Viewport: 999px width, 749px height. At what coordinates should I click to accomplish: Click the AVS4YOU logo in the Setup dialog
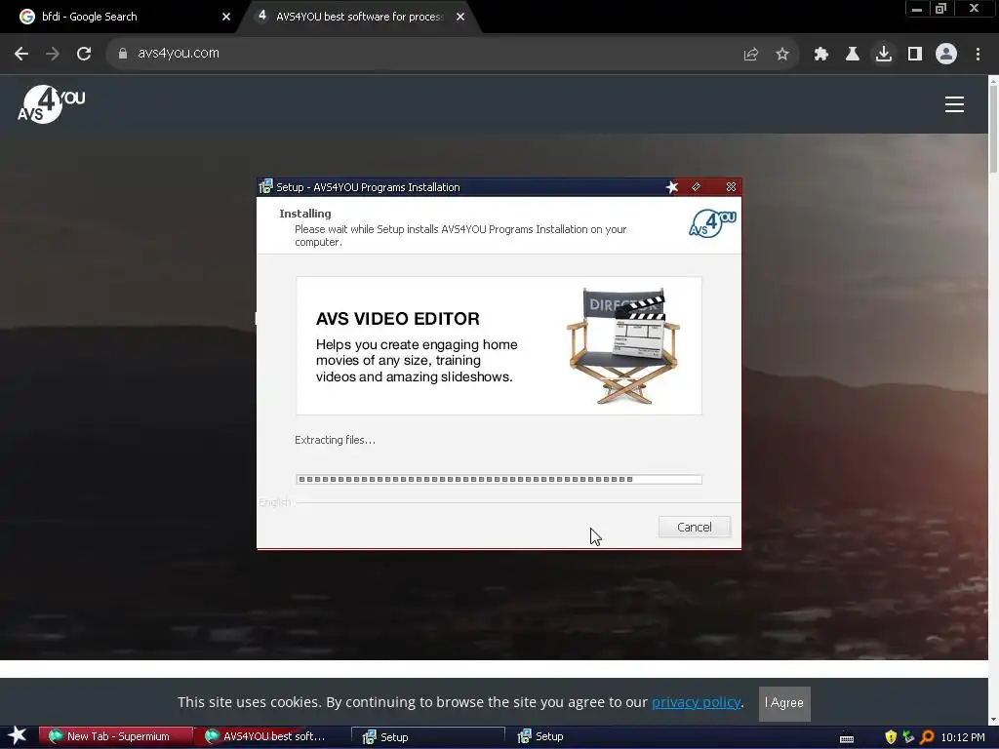712,223
